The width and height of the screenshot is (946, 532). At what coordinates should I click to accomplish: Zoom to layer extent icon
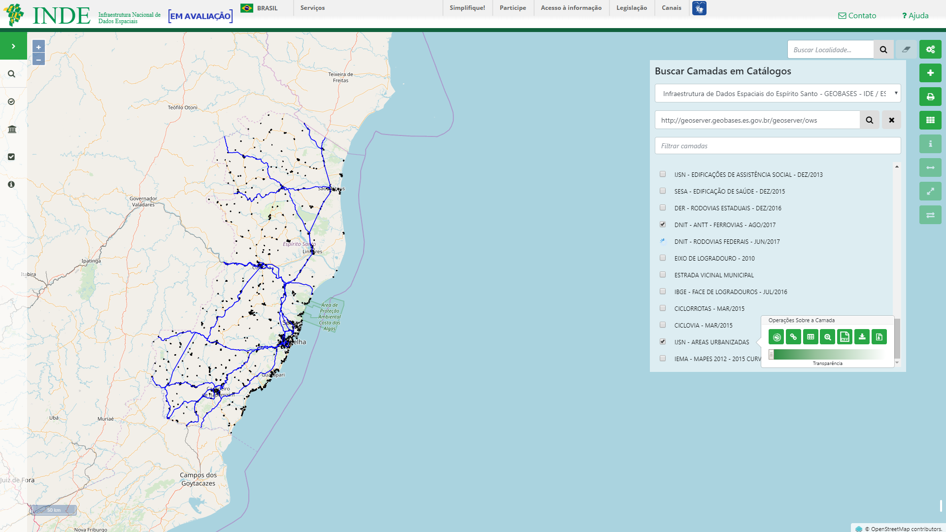click(x=828, y=337)
